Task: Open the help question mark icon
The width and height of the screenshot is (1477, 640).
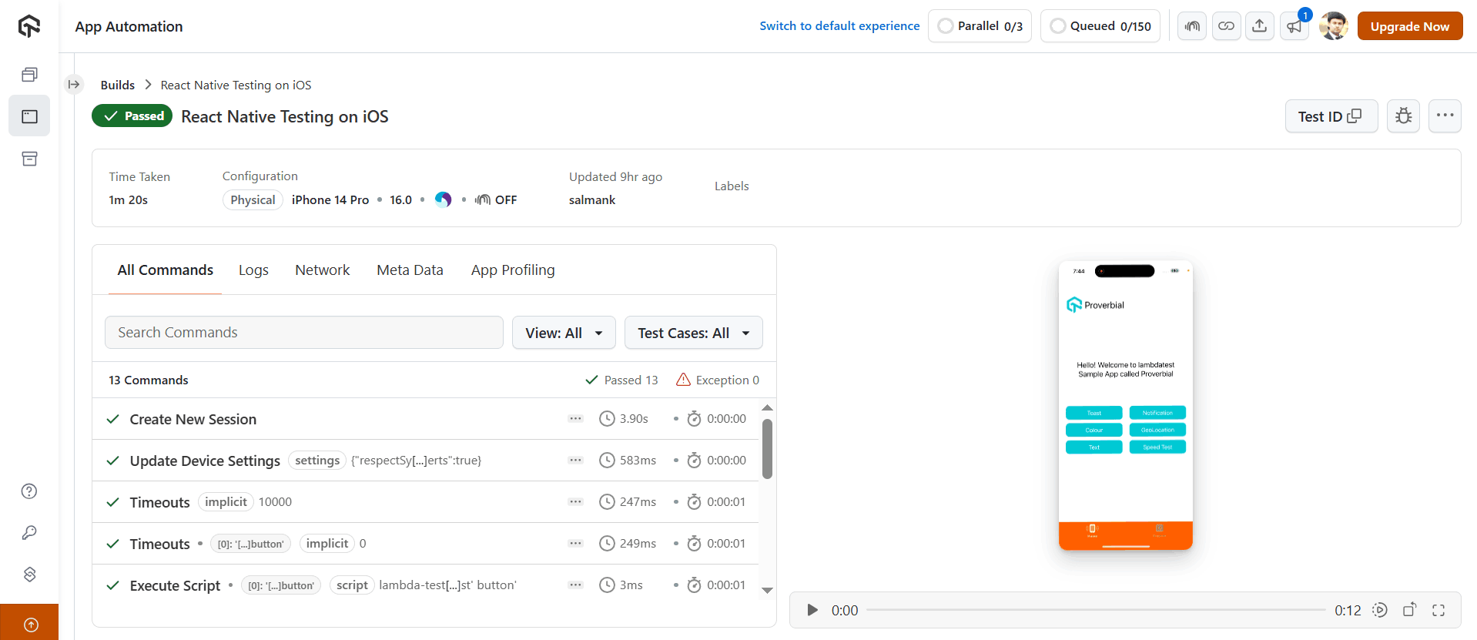Action: [x=29, y=491]
